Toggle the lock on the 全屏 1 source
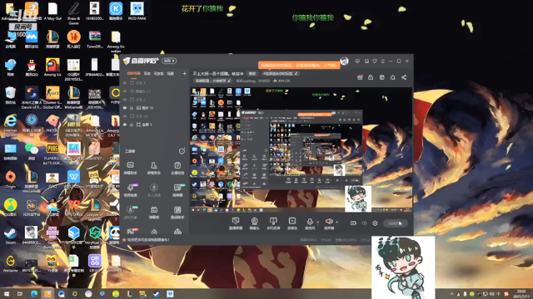 pyautogui.click(x=132, y=125)
